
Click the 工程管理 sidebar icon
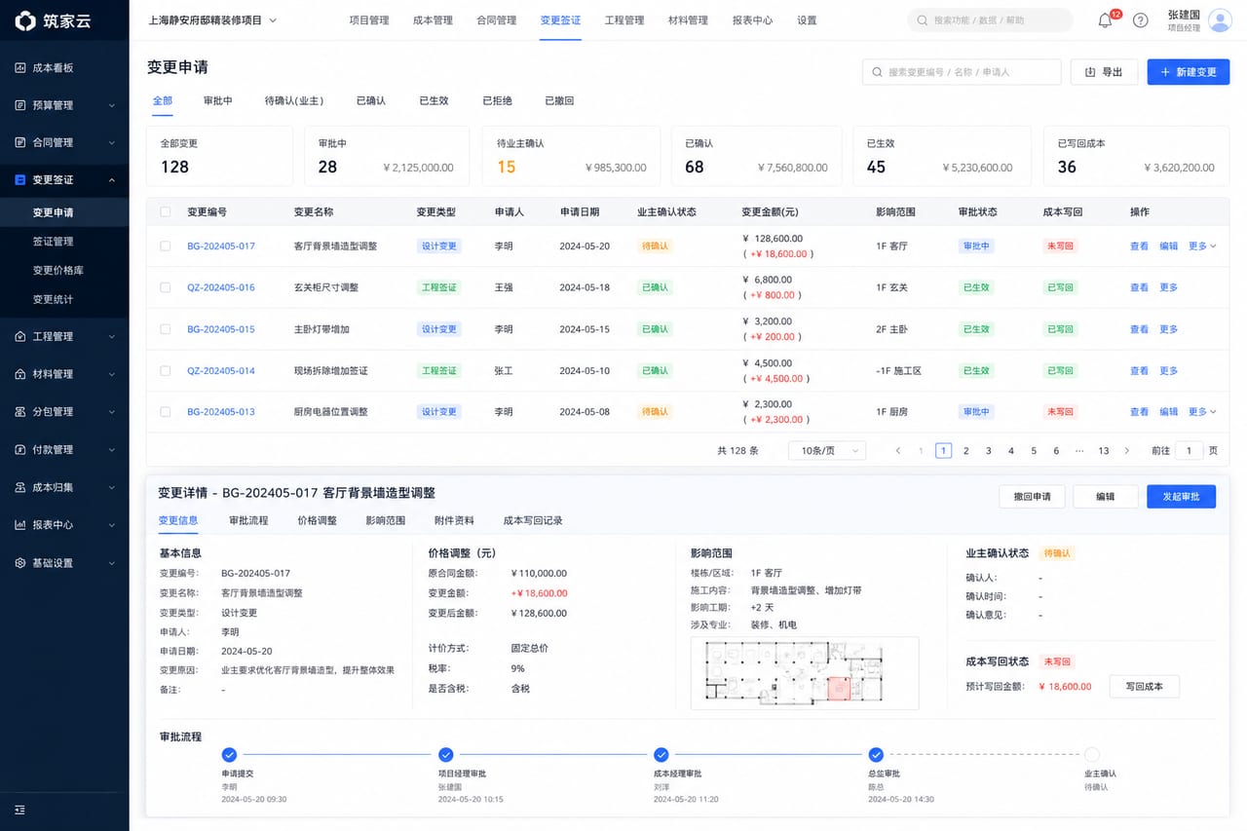pos(20,336)
